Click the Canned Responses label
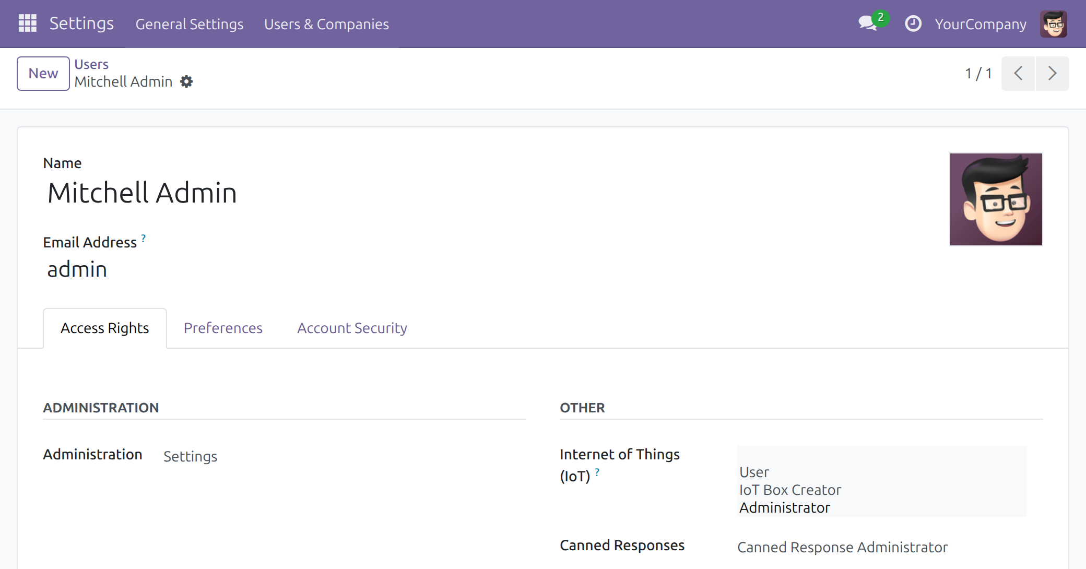 622,545
